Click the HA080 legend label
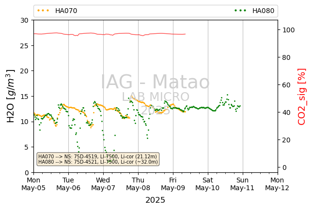The image size is (312, 209). [x=263, y=11]
